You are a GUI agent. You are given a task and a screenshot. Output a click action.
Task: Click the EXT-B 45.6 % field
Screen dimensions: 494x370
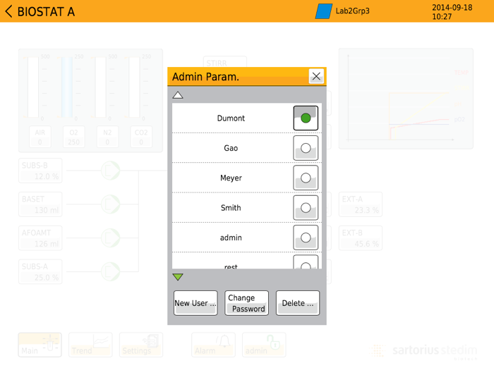pos(361,238)
